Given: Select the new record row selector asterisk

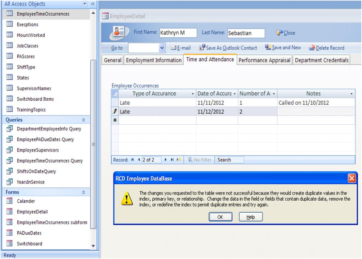Looking at the screenshot, I should coord(115,120).
